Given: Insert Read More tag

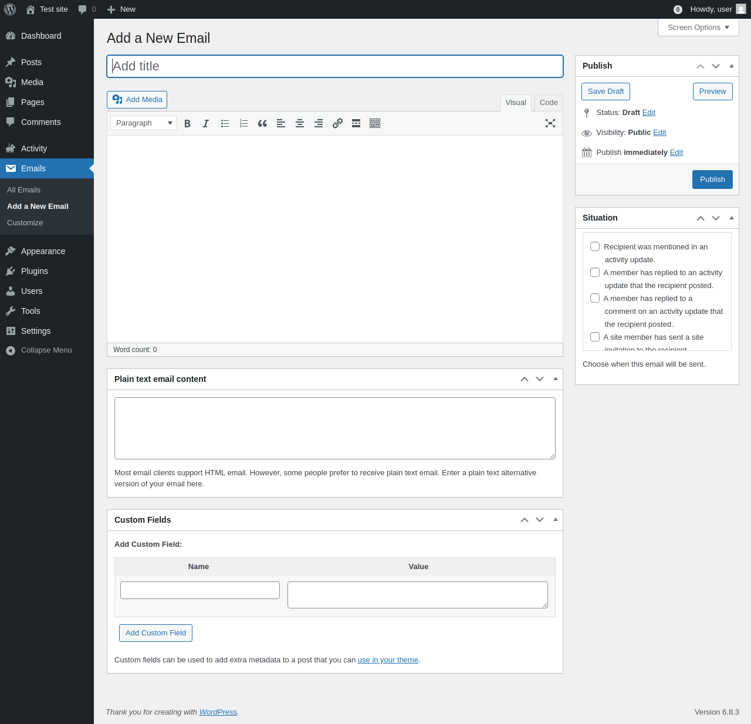Looking at the screenshot, I should coord(356,123).
